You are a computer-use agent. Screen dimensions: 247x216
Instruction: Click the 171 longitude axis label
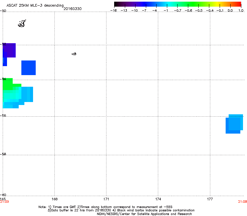[106, 199]
